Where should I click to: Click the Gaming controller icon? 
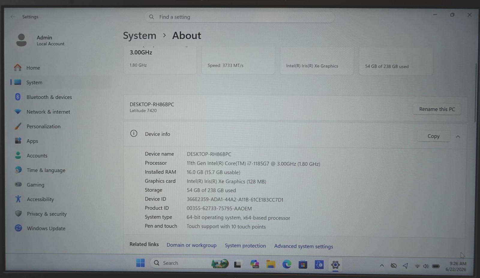(x=18, y=185)
